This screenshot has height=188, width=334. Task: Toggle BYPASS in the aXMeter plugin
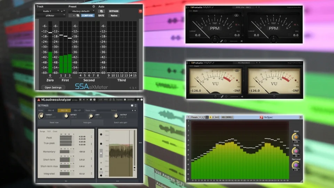pyautogui.click(x=114, y=11)
